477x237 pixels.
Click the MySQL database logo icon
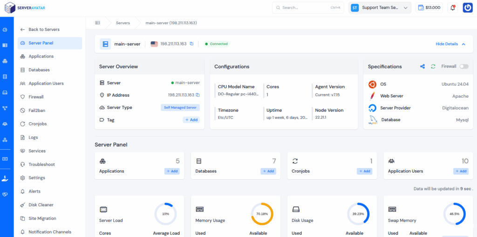coord(373,120)
